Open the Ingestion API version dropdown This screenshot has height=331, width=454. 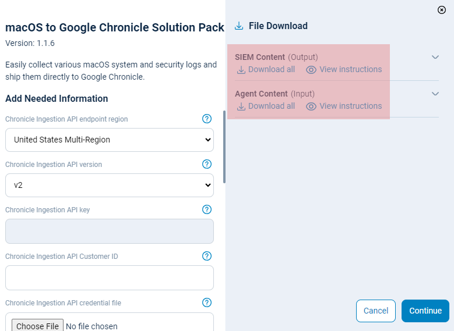110,185
